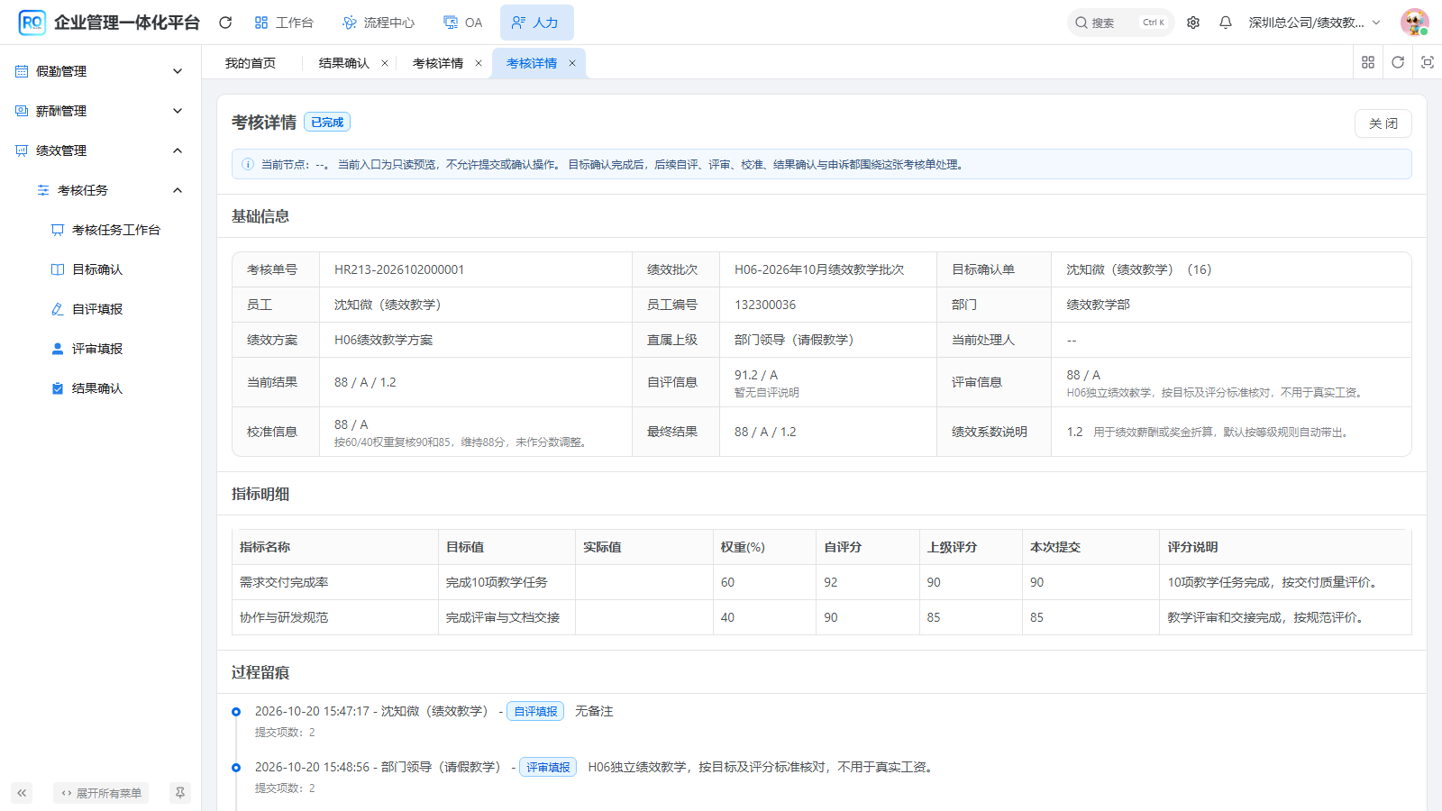Click the 员工编号 value 132300036

click(x=765, y=305)
